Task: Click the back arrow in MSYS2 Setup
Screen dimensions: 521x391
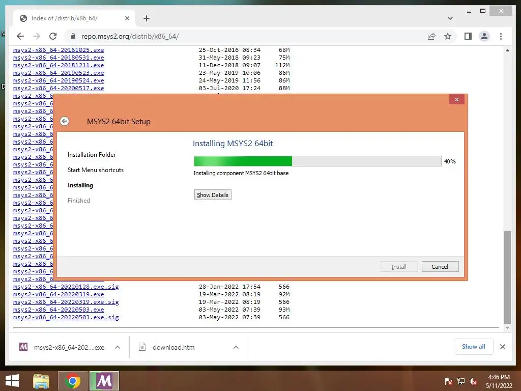Action: (x=65, y=121)
